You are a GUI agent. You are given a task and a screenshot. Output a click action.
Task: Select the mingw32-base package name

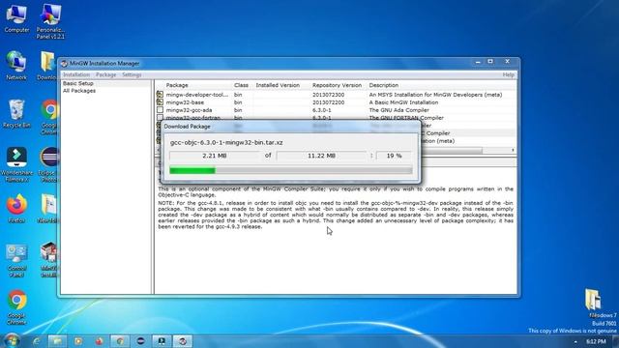(x=185, y=102)
